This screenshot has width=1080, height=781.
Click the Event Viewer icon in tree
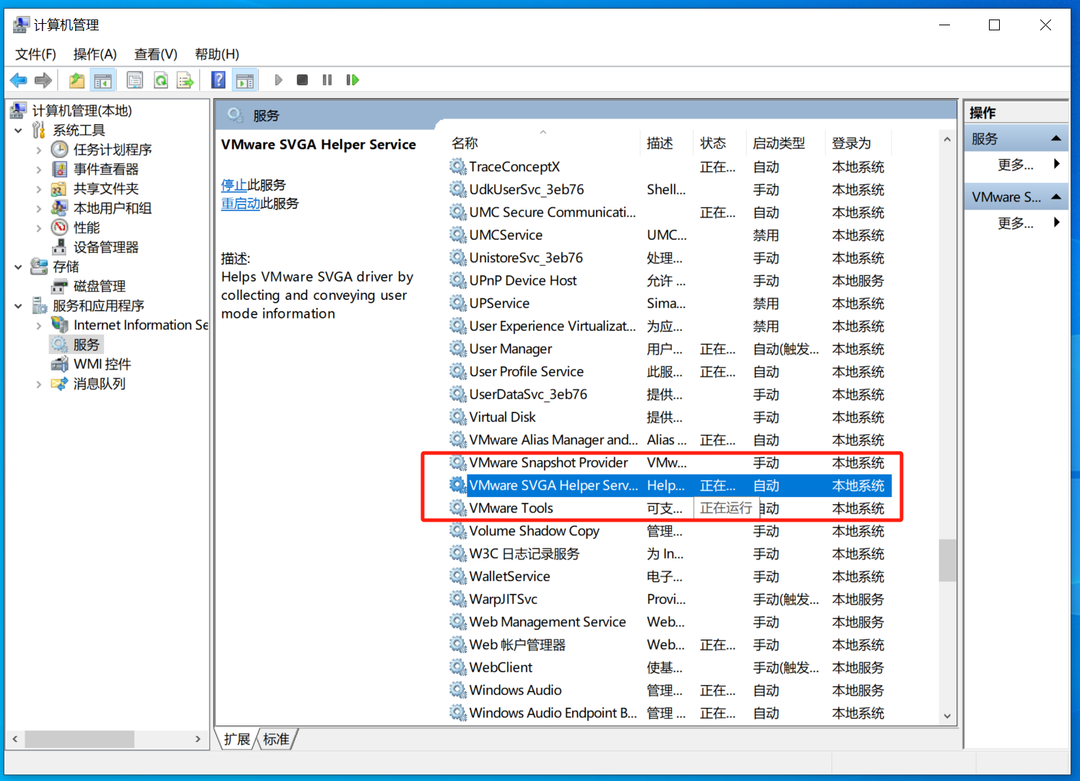tap(59, 169)
